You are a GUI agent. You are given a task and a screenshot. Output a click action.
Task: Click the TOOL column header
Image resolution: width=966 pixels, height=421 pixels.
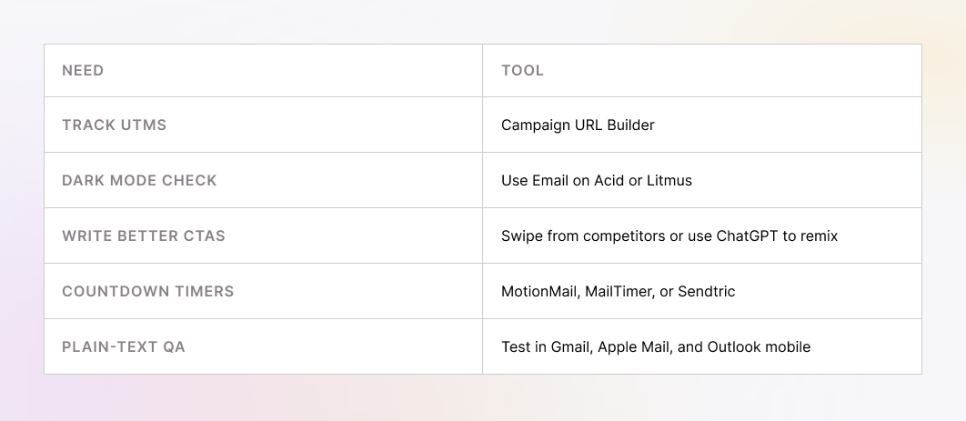tap(522, 71)
